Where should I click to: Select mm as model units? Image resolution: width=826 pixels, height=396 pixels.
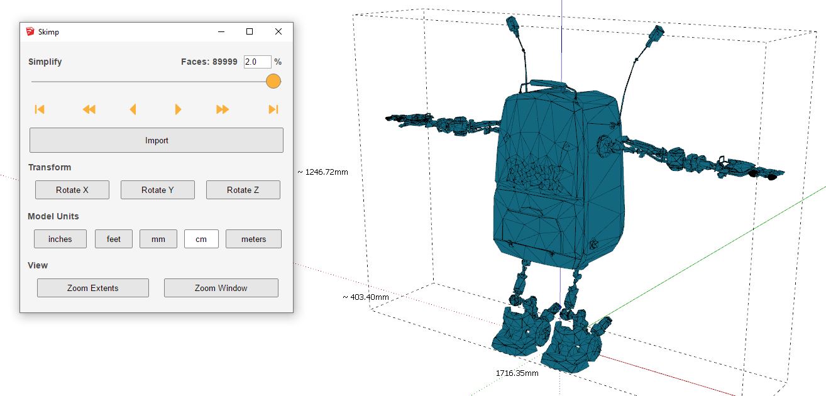[158, 239]
